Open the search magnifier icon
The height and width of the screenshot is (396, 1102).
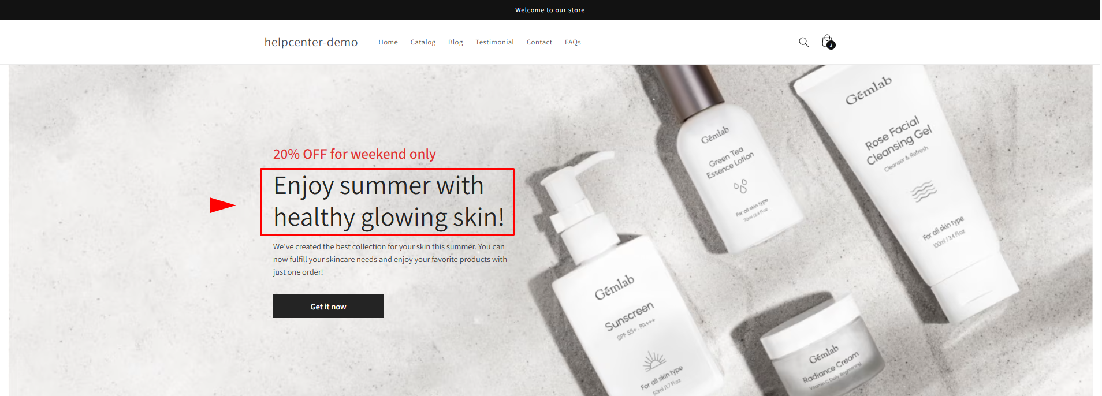click(803, 42)
